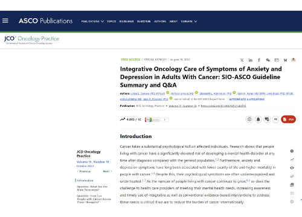Click ORCID icon beside Elizabeth L. Addington

pos(234,93)
